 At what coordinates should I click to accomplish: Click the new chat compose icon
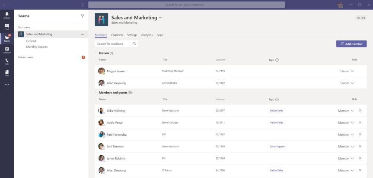(x=83, y=5)
